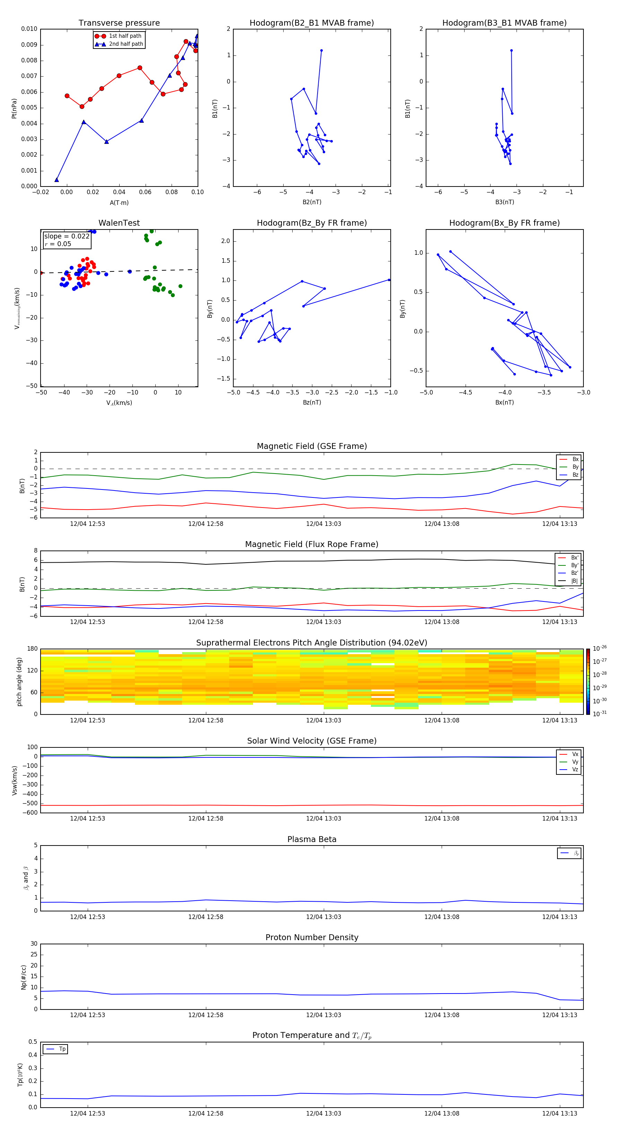Click the dashed fit line in WalenTest plot
Viewport: 624px width, 1144px height.
pyautogui.click(x=119, y=271)
